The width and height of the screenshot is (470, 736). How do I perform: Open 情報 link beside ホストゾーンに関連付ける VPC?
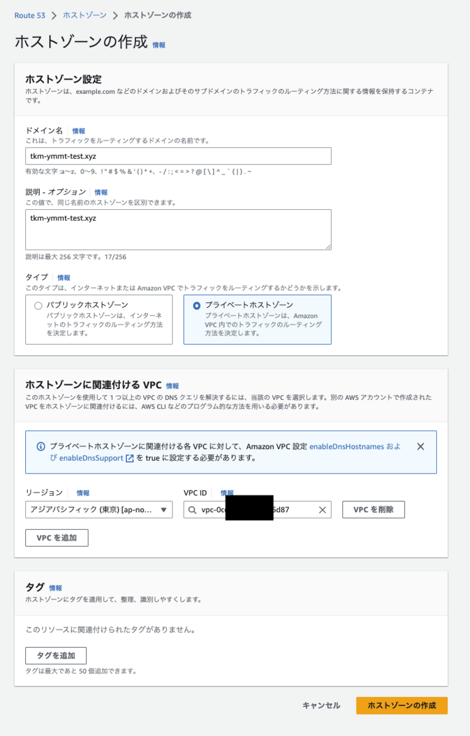pos(172,386)
